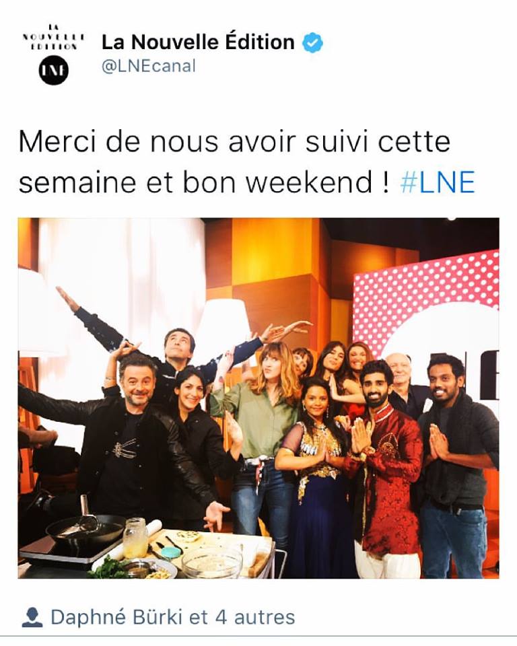Open the La Nouvelle Édition account name
Screen dimensions: 517x646
198,42
